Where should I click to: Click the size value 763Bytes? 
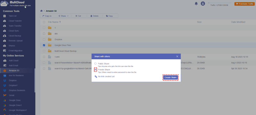(x=201, y=57)
